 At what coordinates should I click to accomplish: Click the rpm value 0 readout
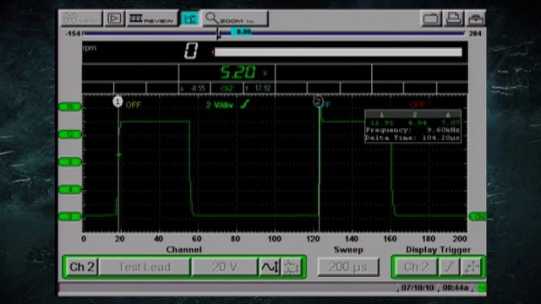coord(191,51)
